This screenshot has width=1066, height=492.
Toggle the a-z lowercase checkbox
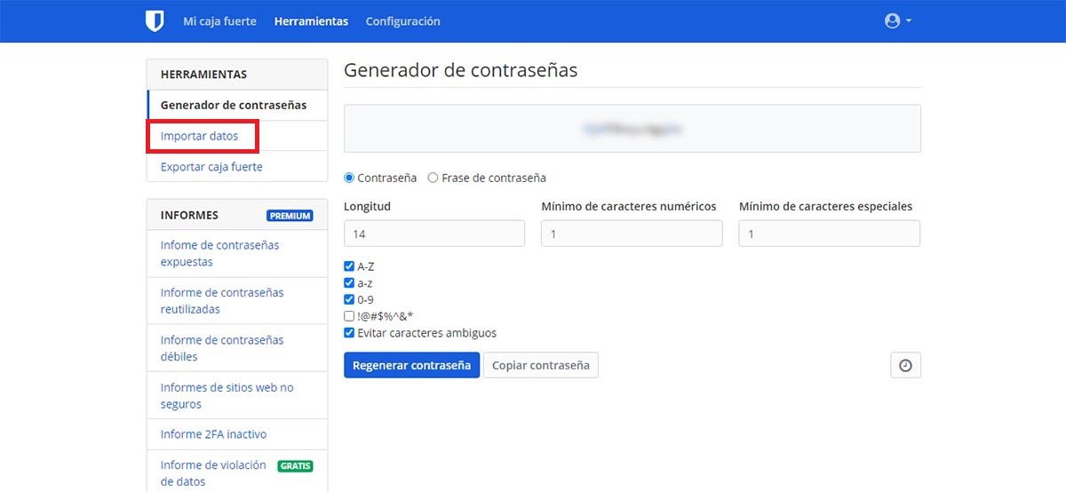(x=349, y=283)
